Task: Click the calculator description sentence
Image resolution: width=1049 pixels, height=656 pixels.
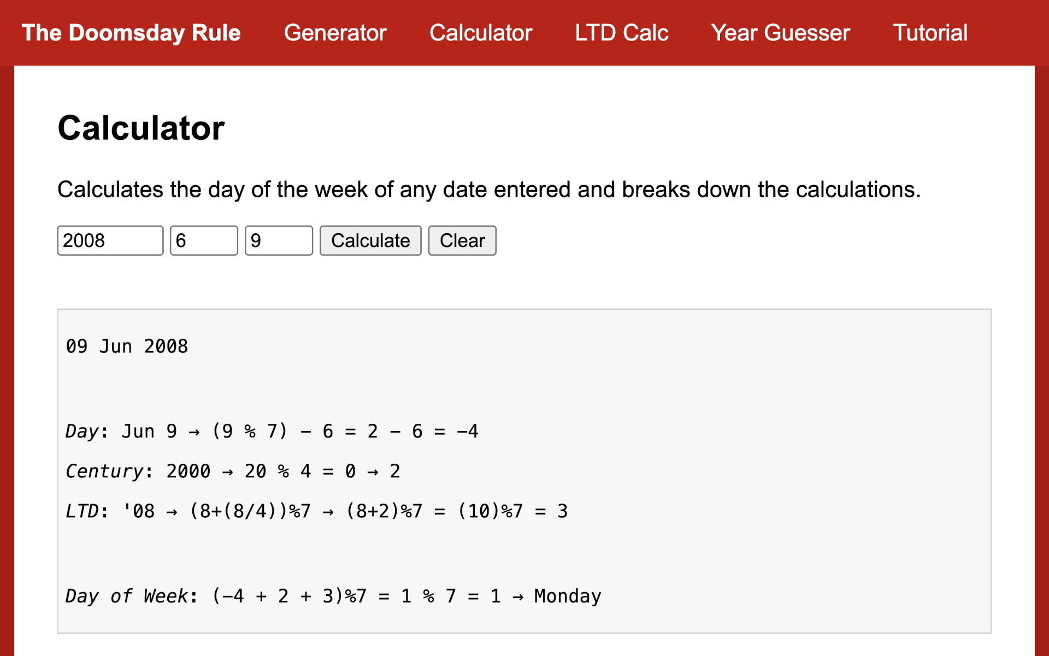Action: 488,190
